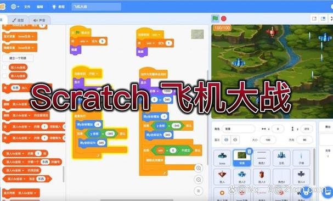Select the 角色1 sprite thumbnail
The height and width of the screenshot is (201, 333).
(262, 158)
